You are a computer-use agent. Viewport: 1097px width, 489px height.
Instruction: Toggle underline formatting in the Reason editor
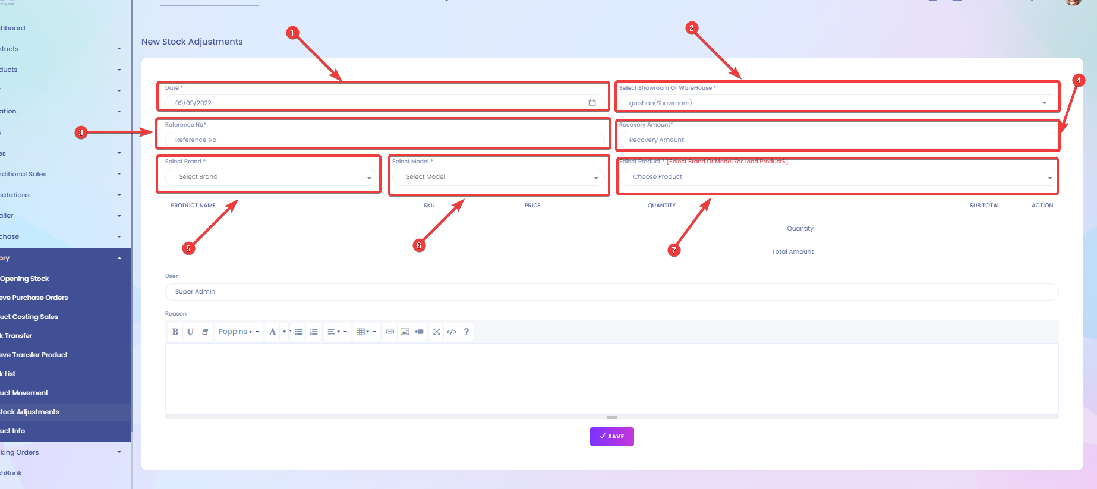coord(190,332)
